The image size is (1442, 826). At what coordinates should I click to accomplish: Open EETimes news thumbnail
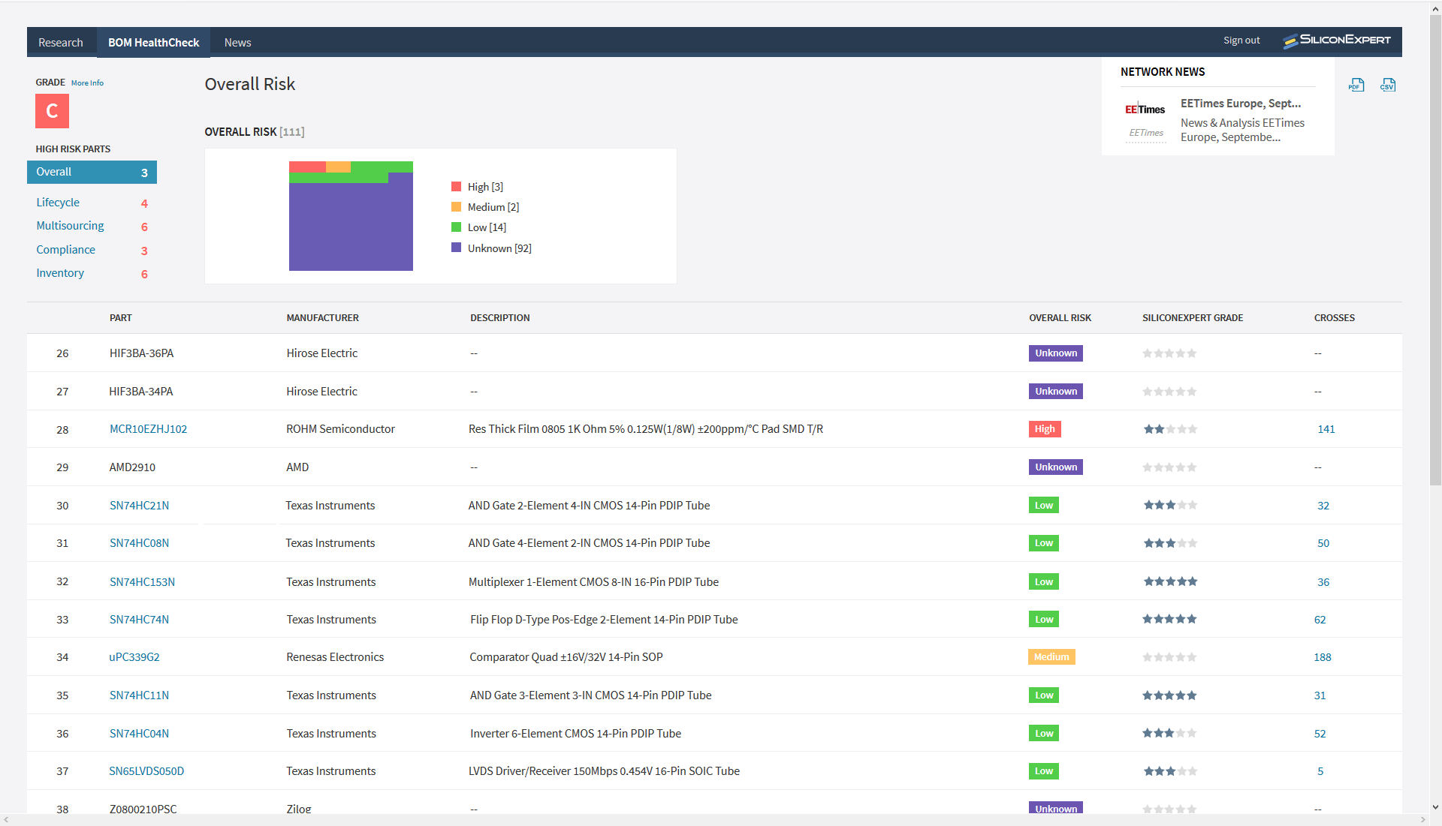coord(1145,119)
